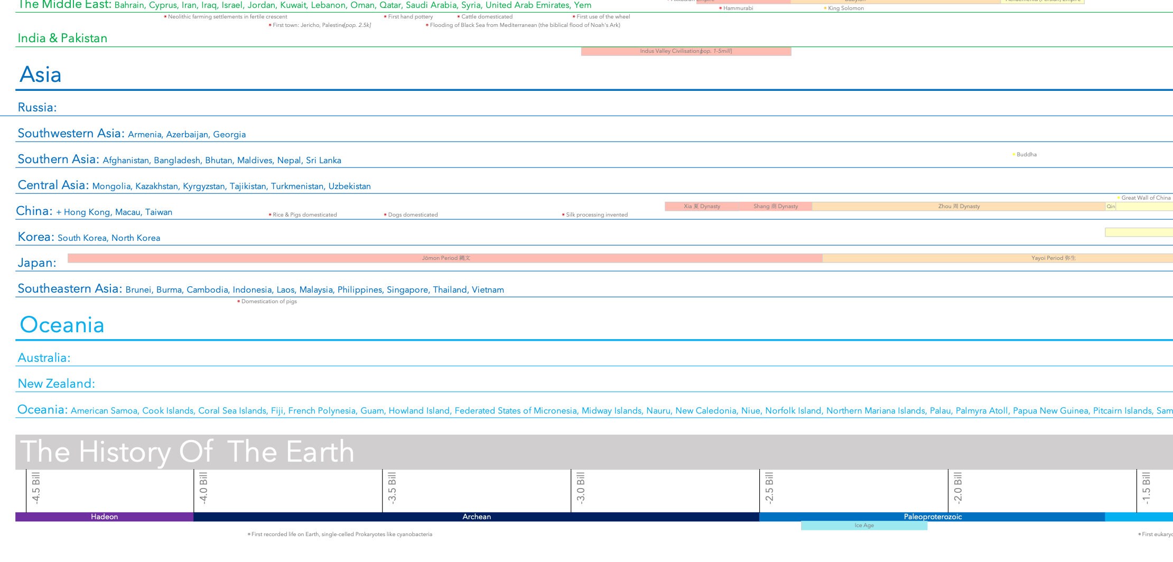Click the Ice Age bar

864,525
